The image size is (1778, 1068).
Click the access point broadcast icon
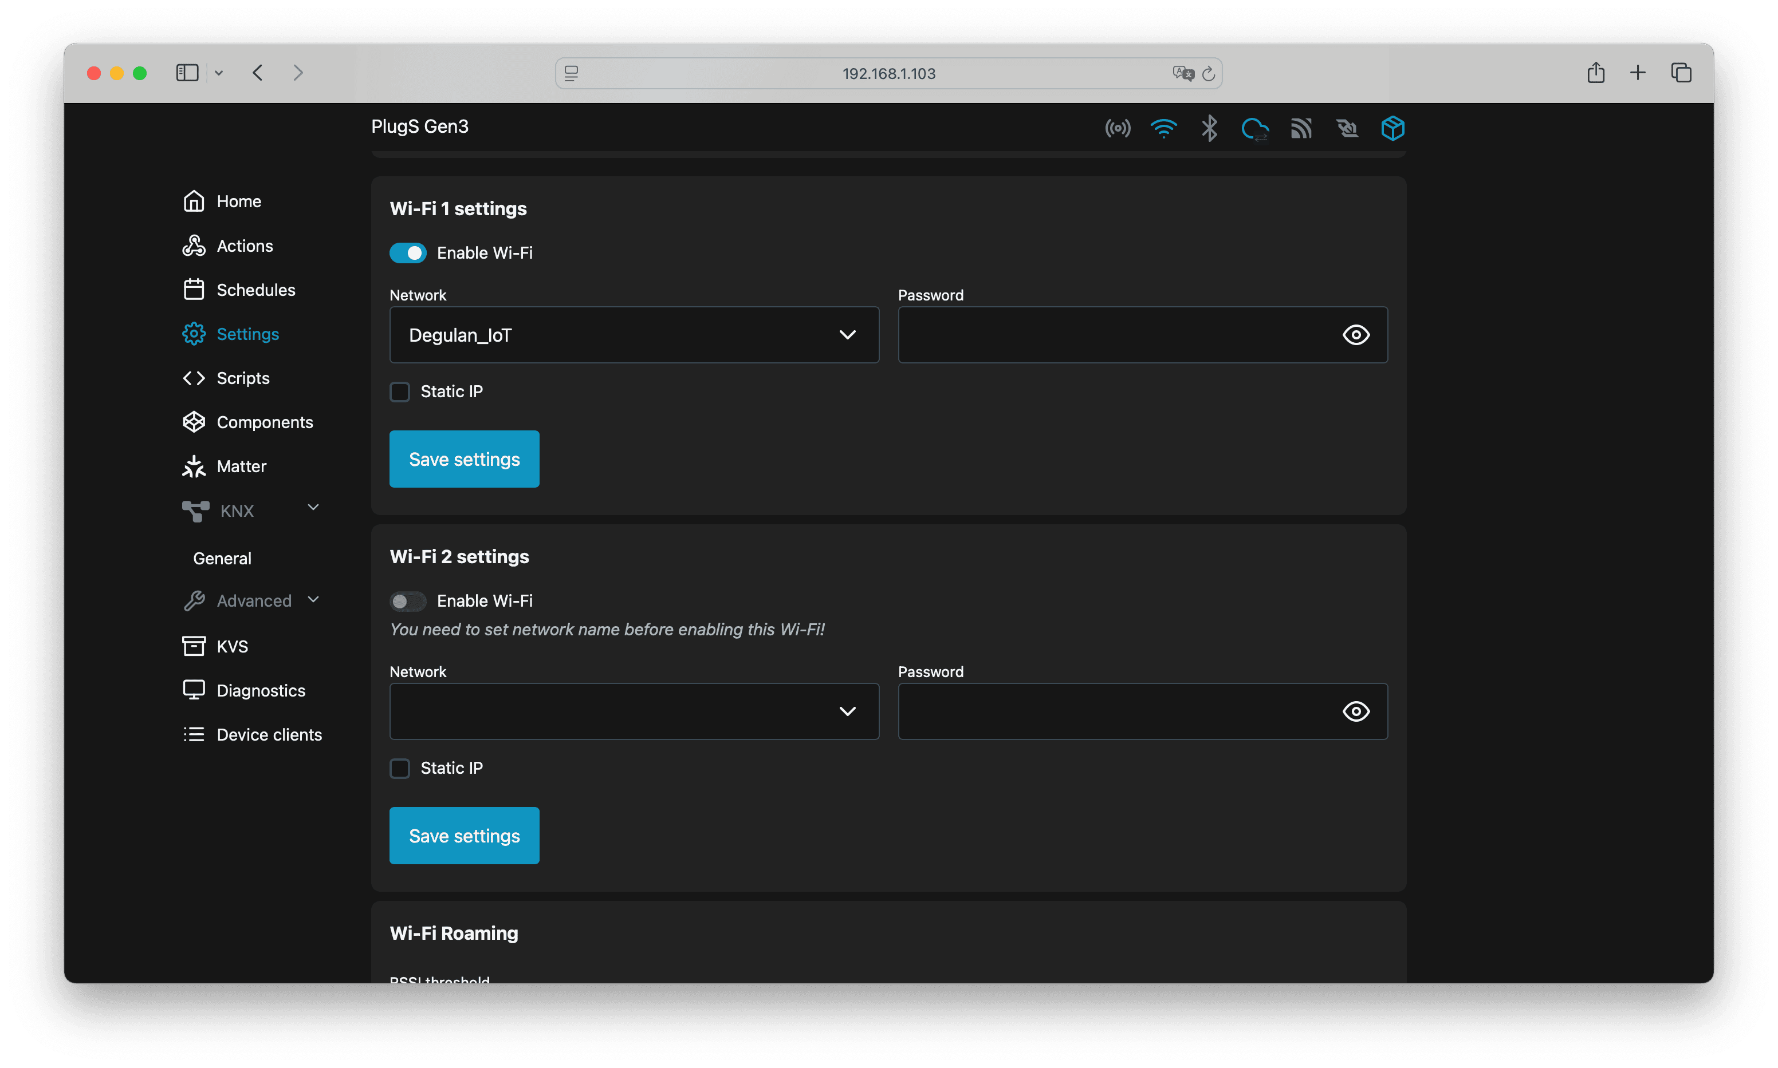1117,129
